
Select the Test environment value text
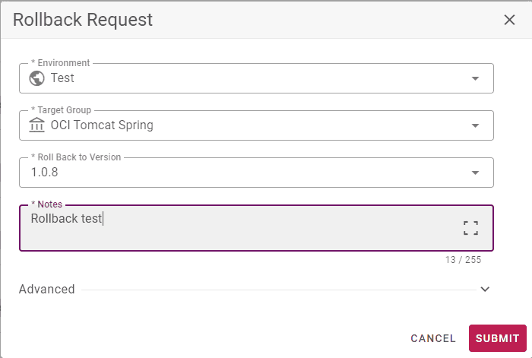(62, 78)
